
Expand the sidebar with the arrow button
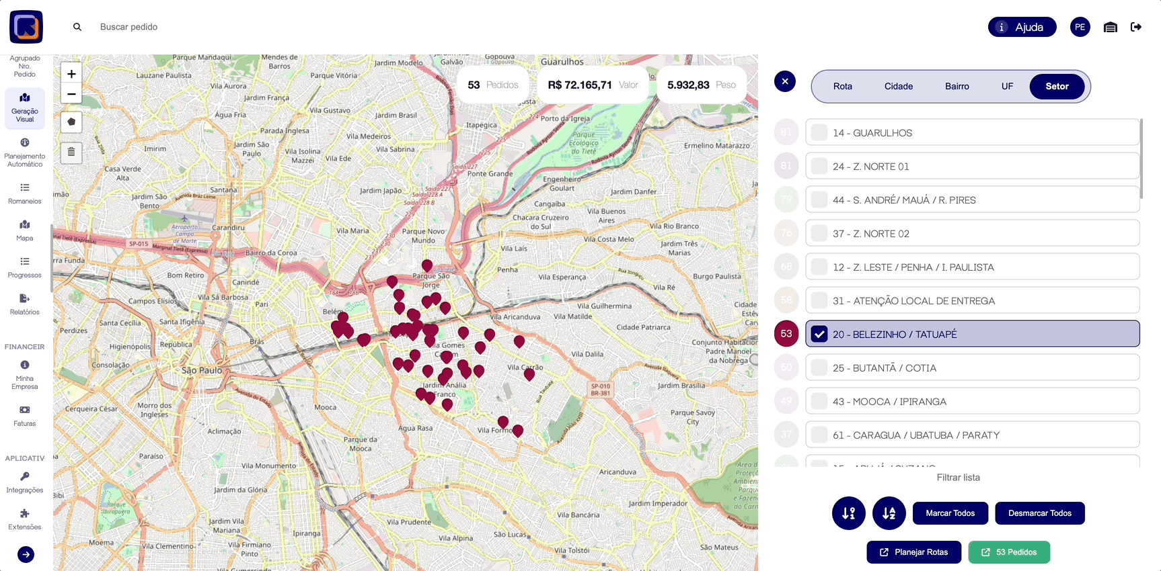tap(26, 554)
